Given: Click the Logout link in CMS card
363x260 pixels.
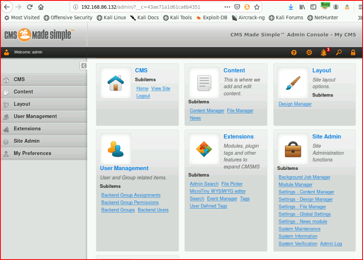Looking at the screenshot, I should pyautogui.click(x=143, y=96).
